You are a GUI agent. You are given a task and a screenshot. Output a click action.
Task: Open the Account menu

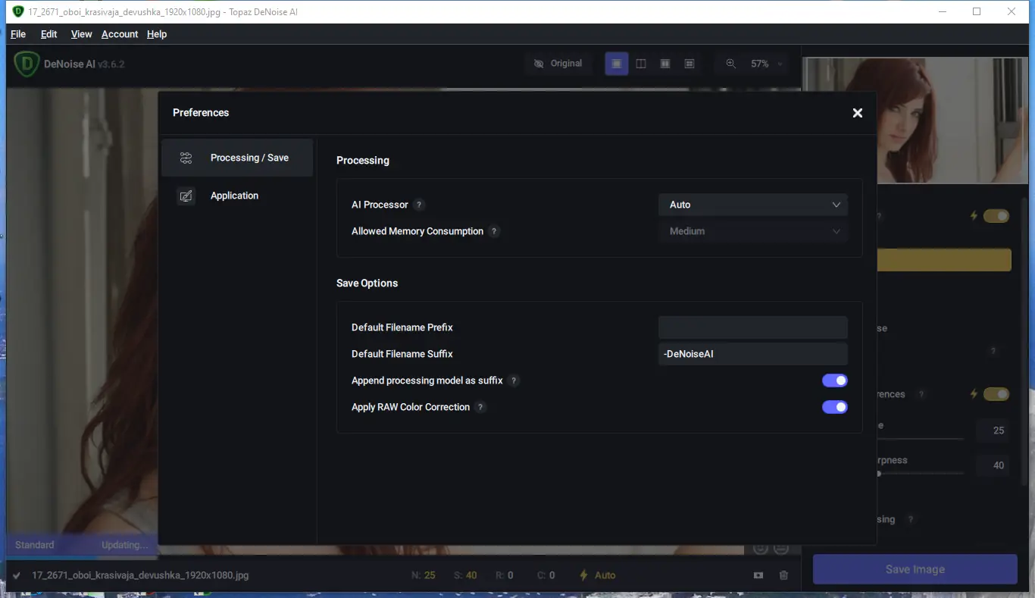[x=120, y=34]
